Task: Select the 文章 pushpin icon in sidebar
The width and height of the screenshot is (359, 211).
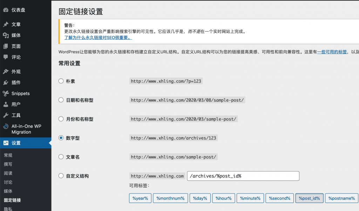Action: click(5, 24)
